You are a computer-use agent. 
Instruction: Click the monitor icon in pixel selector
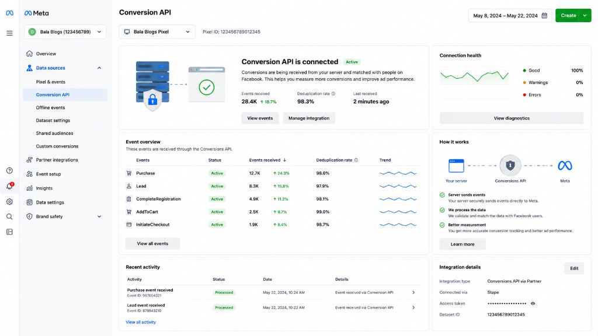point(127,32)
